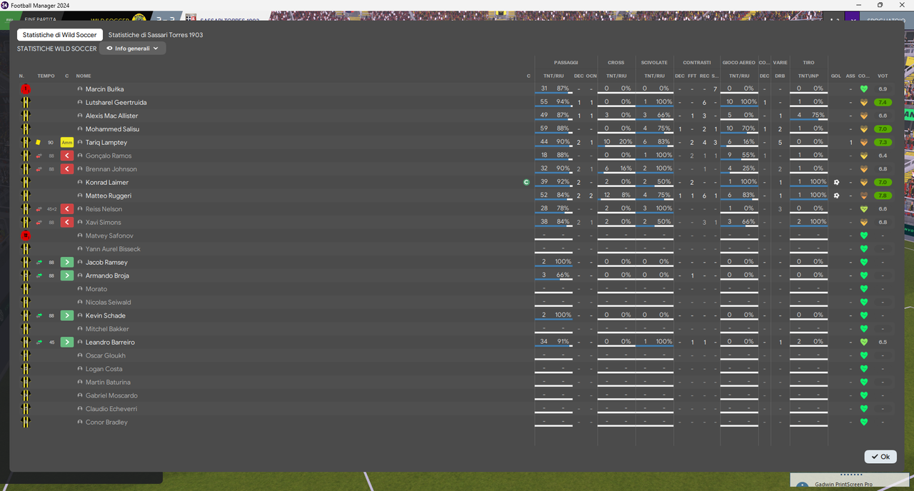The image size is (914, 491).
Task: Select Reiss Nelson's condition heart icon
Action: tap(863, 209)
